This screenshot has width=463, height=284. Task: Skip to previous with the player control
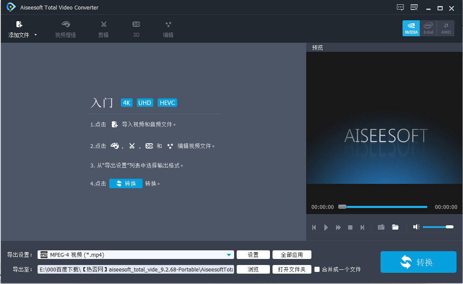(314, 227)
